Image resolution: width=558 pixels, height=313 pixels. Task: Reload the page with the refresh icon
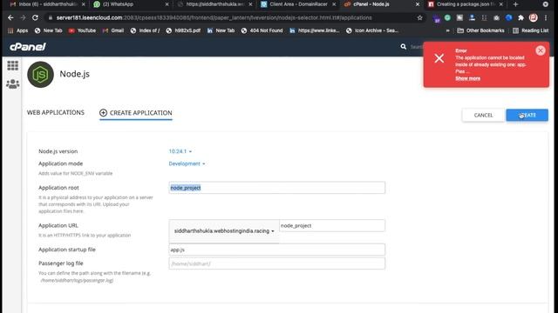(x=35, y=17)
